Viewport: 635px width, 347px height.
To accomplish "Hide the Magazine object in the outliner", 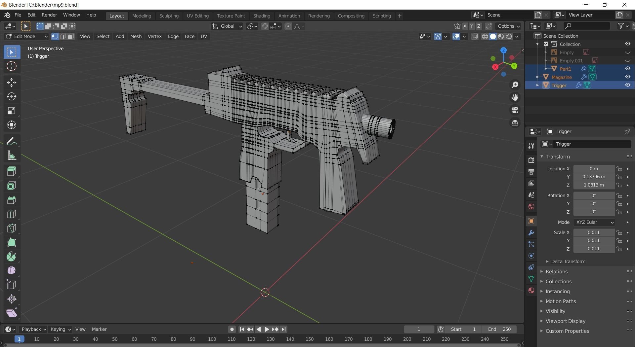I will point(627,77).
